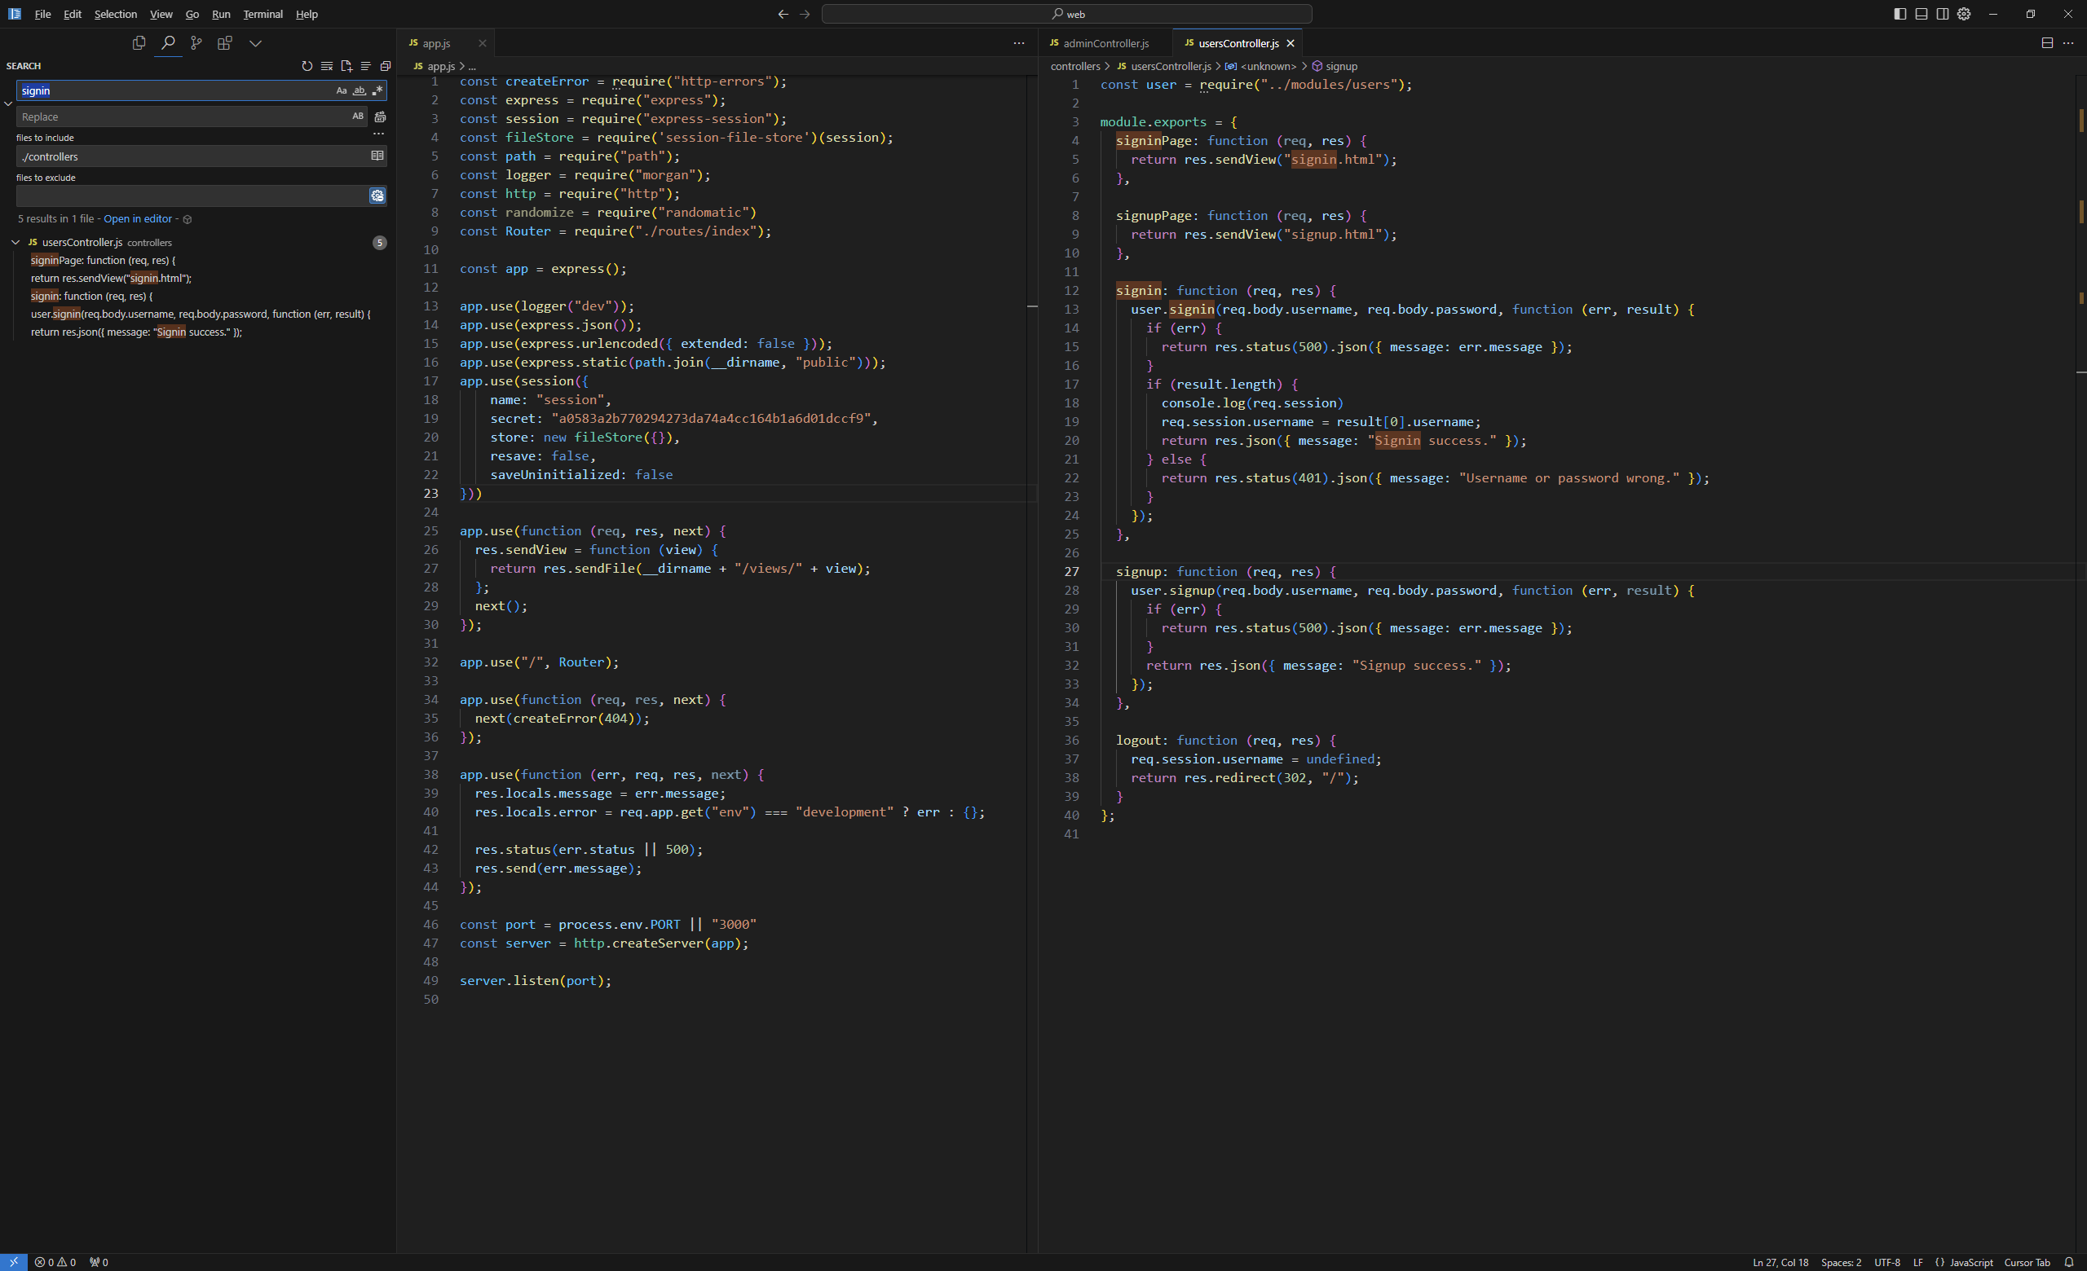This screenshot has height=1271, width=2087.
Task: View search results as tree icon
Action: 366,66
